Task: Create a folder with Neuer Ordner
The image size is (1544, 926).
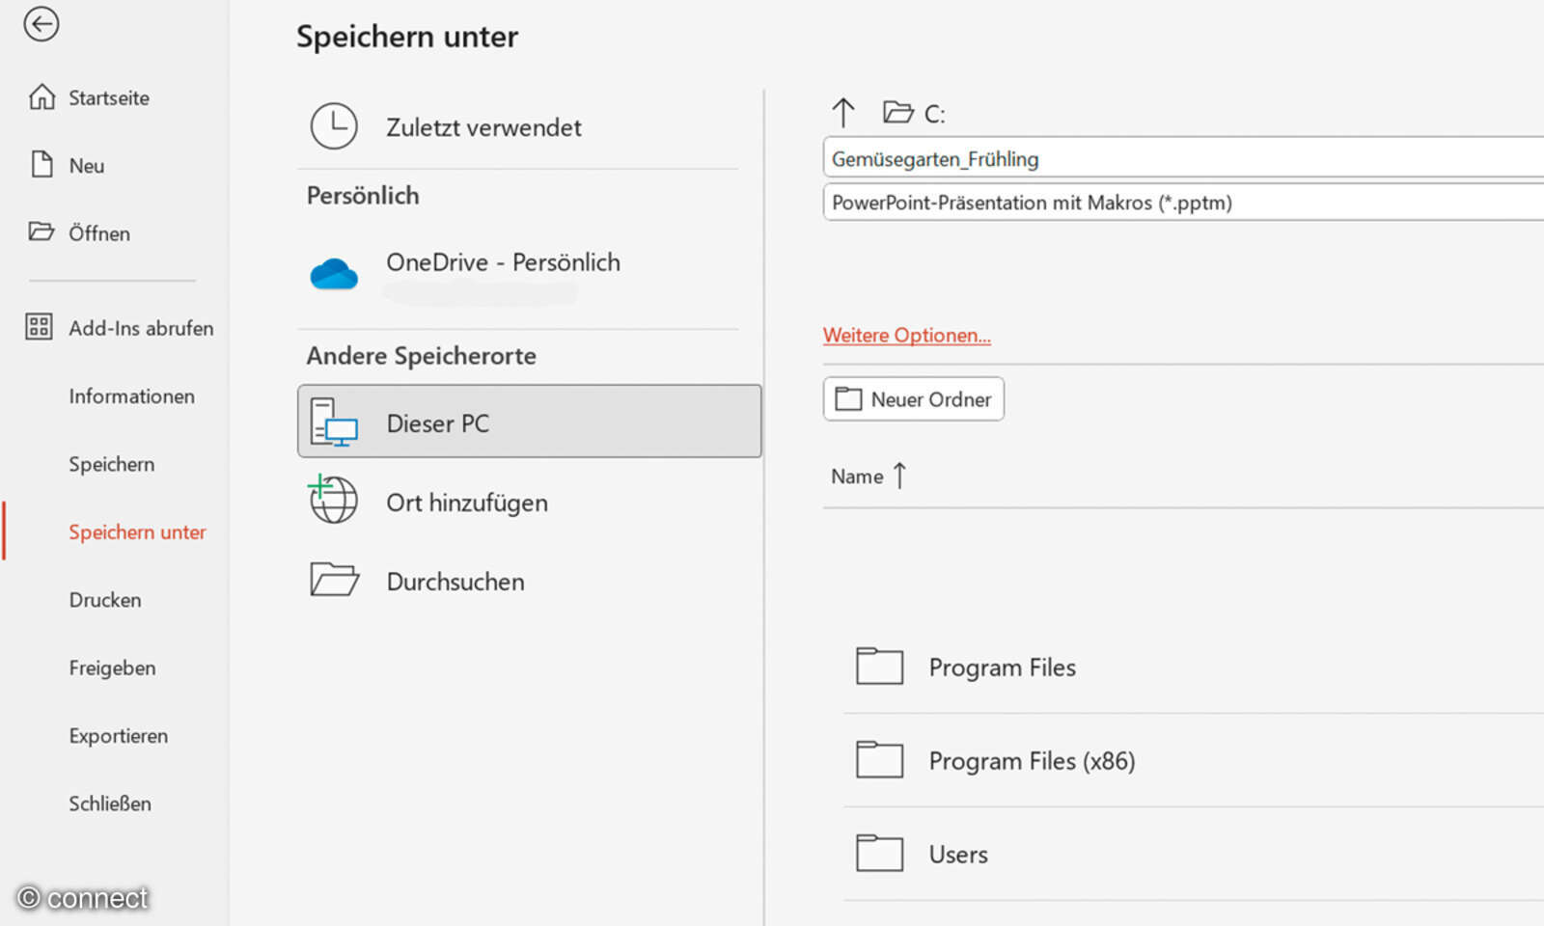Action: click(912, 398)
